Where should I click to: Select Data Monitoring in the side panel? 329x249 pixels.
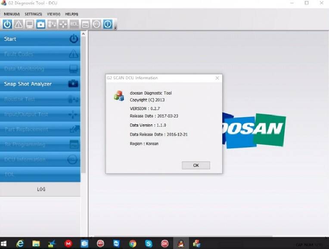40,69
